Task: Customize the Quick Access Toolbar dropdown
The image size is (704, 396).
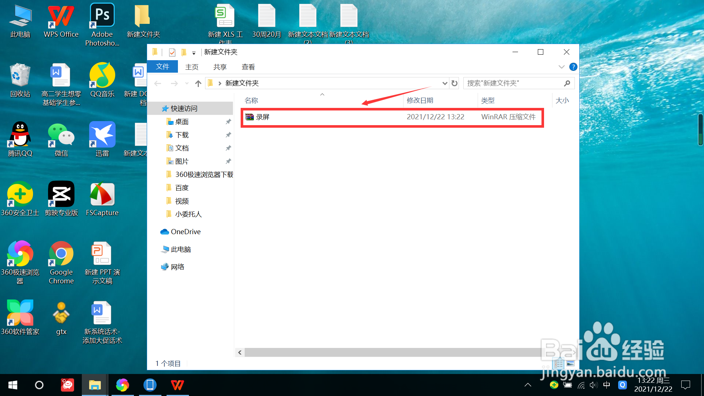Action: 194,52
